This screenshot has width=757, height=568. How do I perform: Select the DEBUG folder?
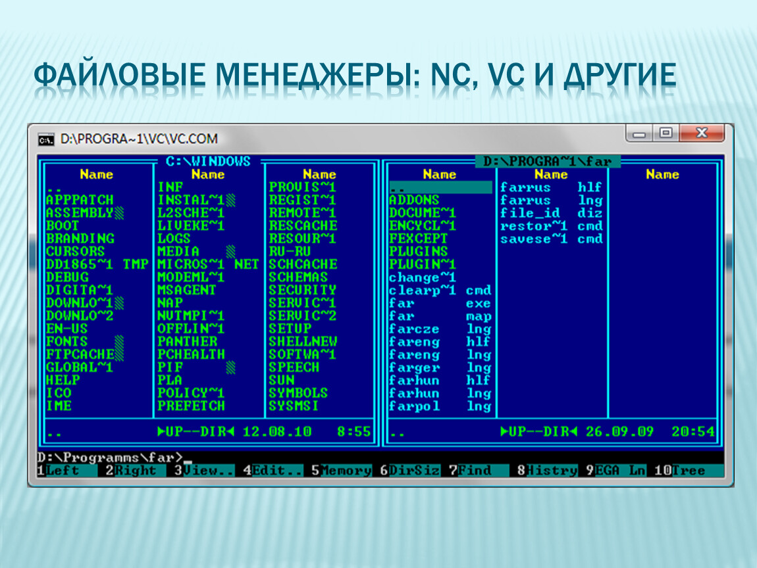67,277
